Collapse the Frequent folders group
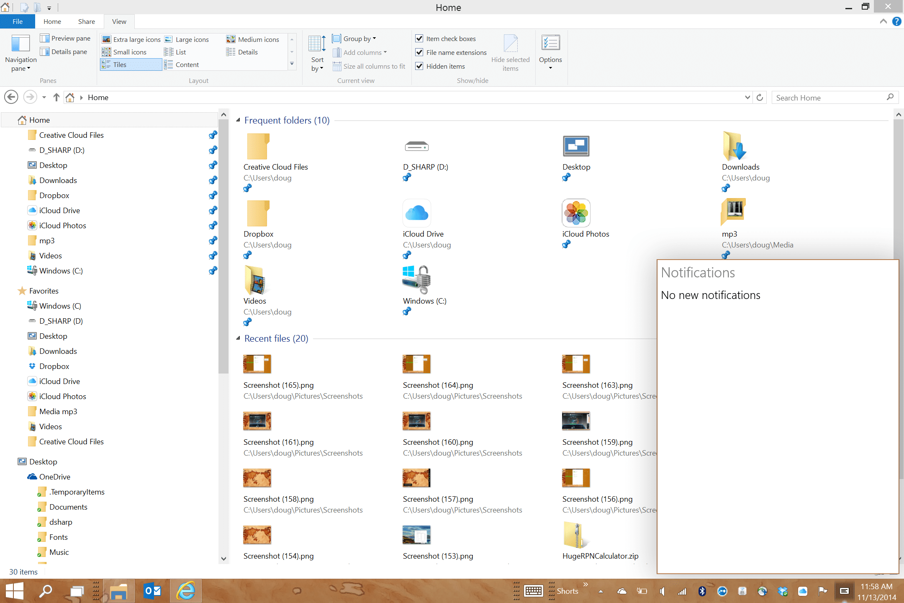This screenshot has width=904, height=603. [238, 120]
